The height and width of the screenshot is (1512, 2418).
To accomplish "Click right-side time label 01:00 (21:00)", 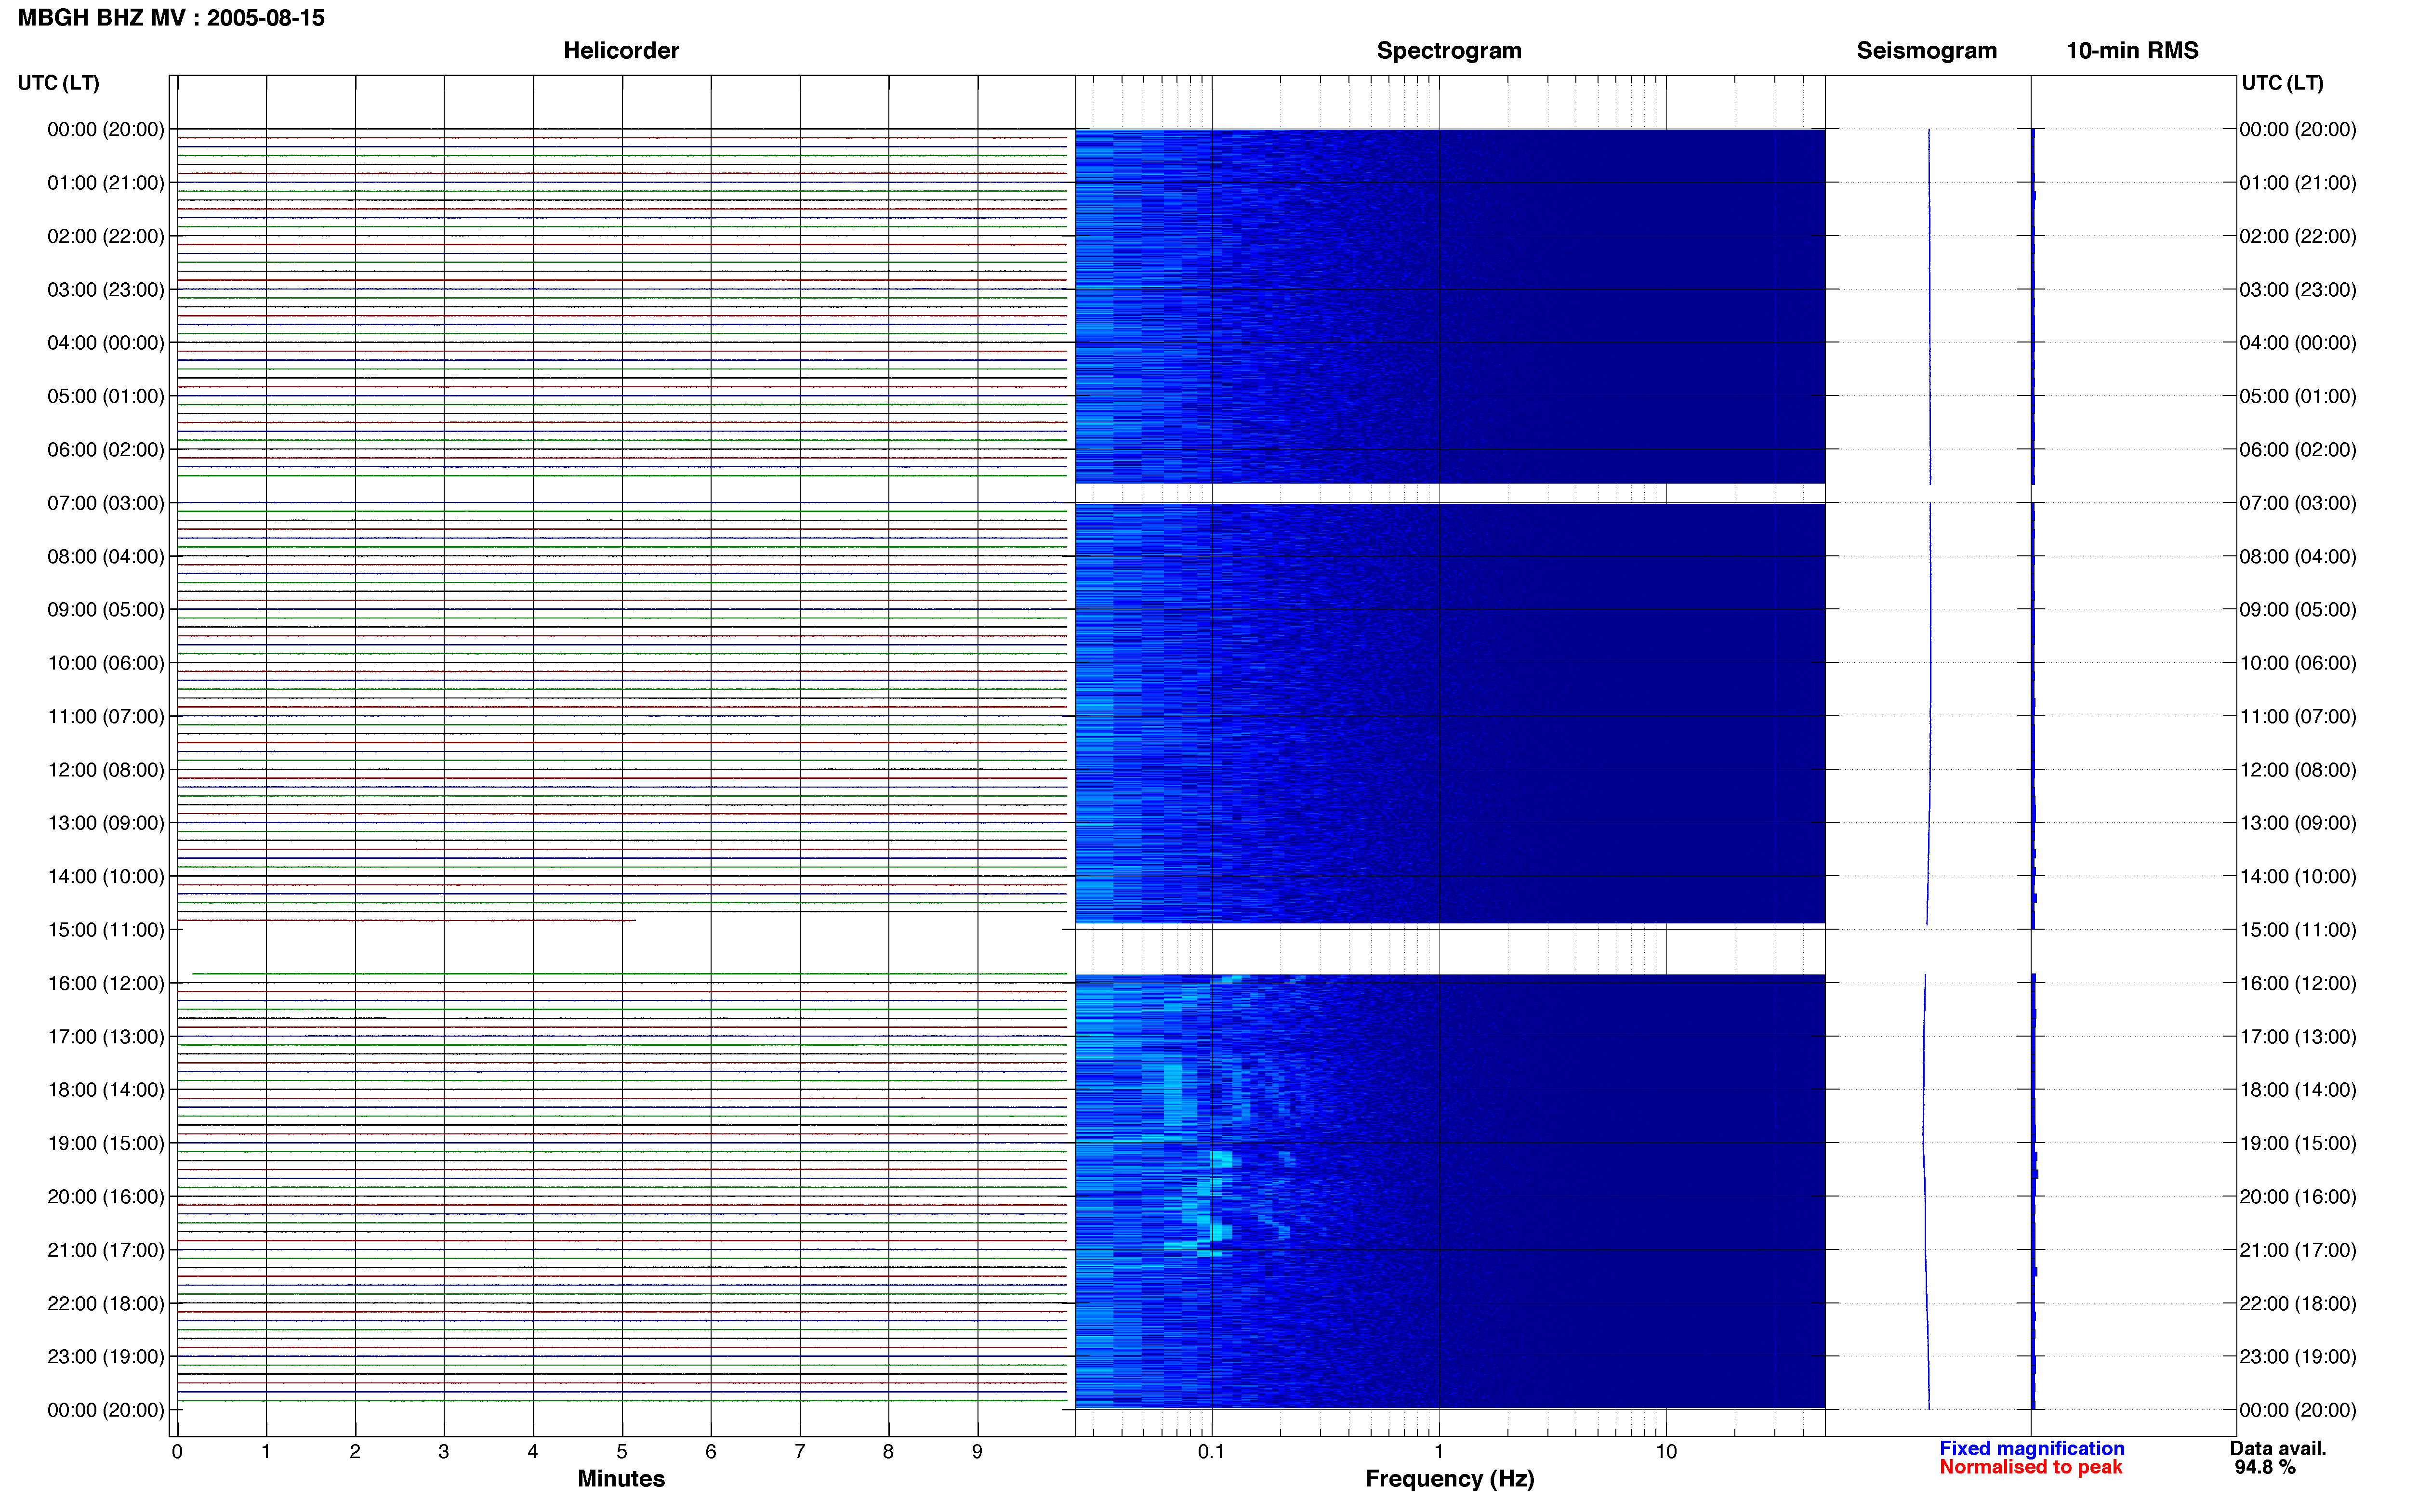I will pos(2298,183).
